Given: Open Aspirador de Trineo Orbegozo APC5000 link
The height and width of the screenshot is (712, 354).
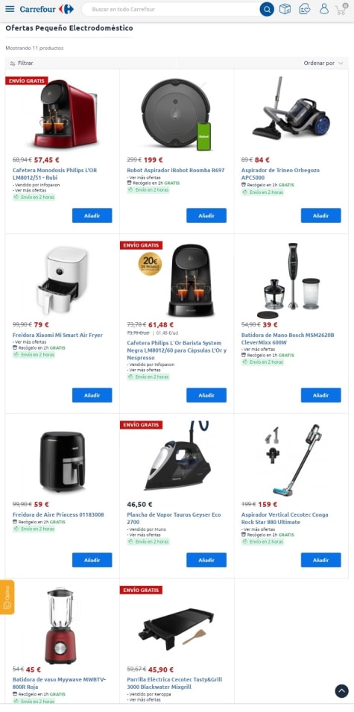Looking at the screenshot, I should tap(280, 174).
